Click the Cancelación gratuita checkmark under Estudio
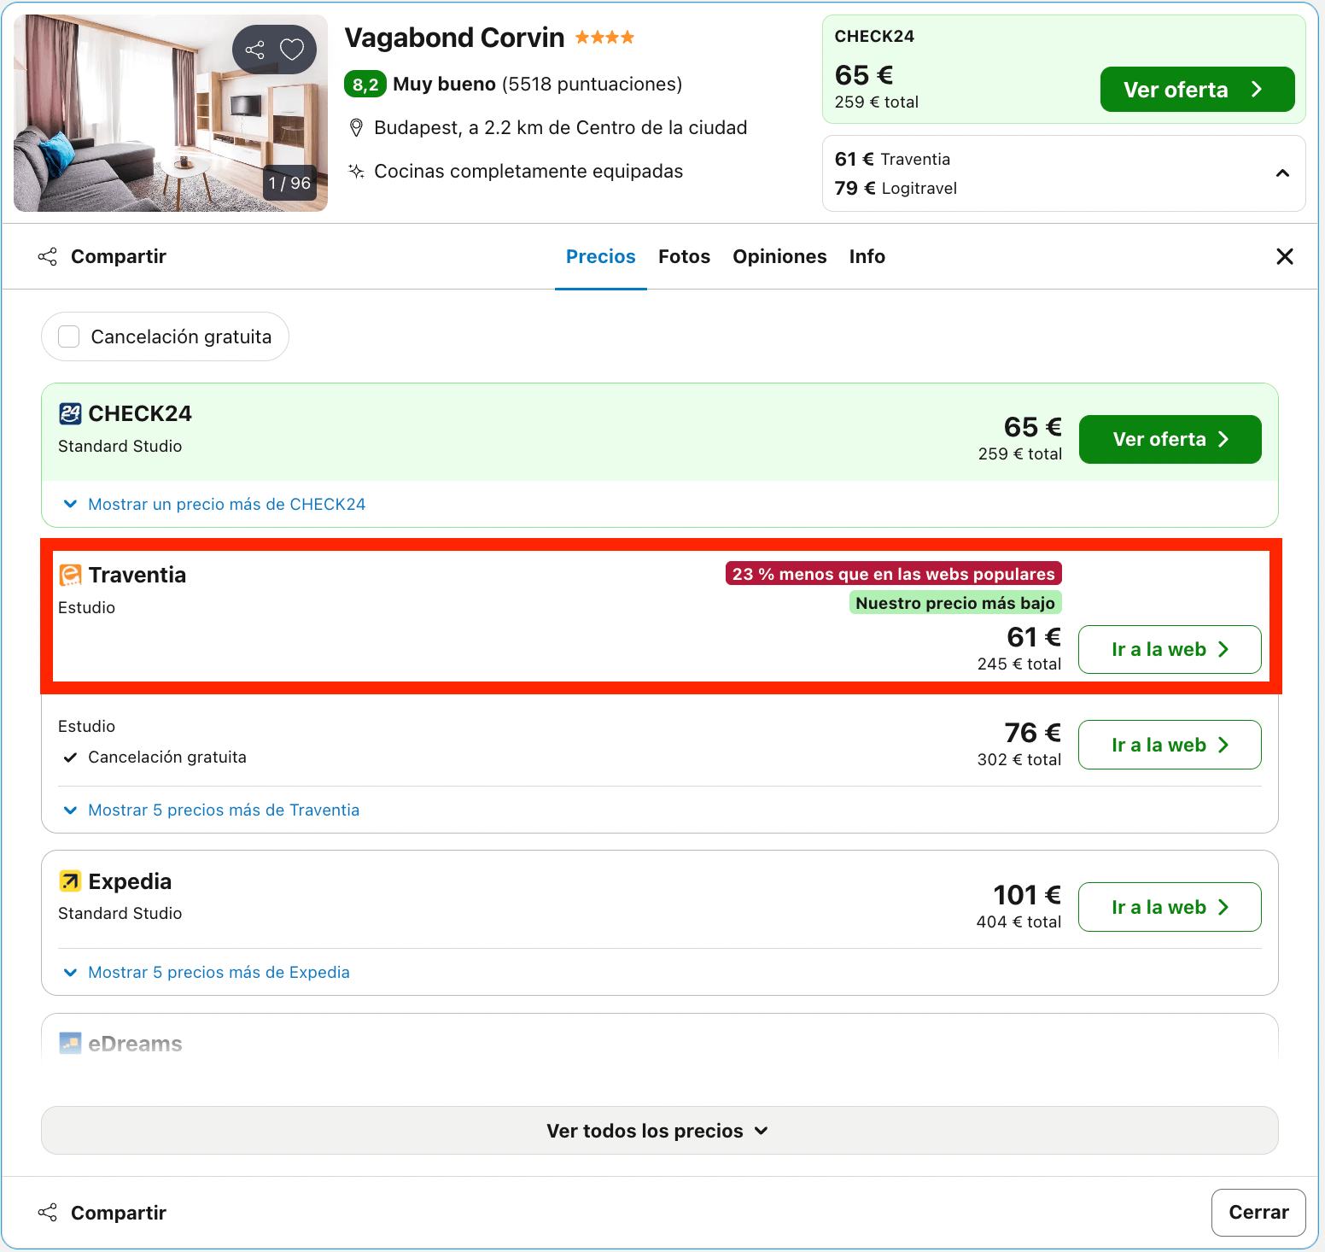This screenshot has width=1325, height=1252. click(x=70, y=758)
